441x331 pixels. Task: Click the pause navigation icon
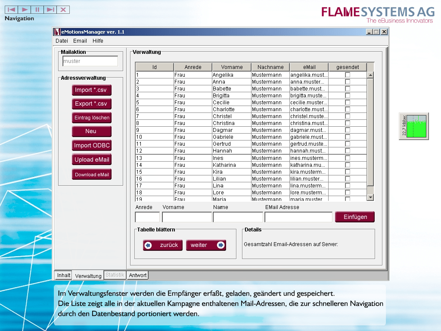pyautogui.click(x=37, y=9)
